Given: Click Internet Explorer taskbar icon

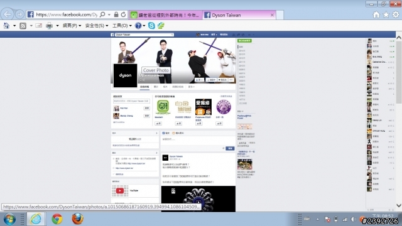Looking at the screenshot, I should coord(36,219).
